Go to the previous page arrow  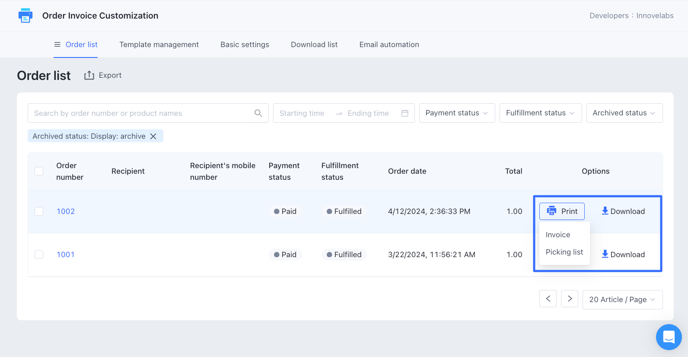click(548, 299)
